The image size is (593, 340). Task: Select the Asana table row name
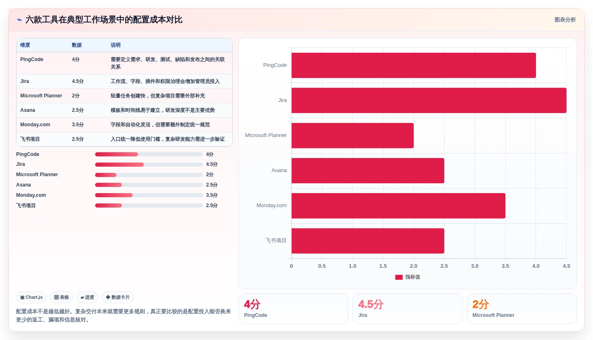pyautogui.click(x=28, y=110)
